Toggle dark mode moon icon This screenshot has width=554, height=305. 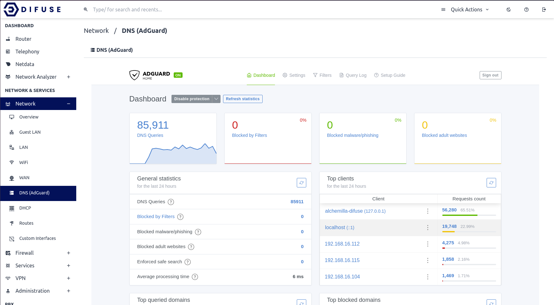click(509, 9)
